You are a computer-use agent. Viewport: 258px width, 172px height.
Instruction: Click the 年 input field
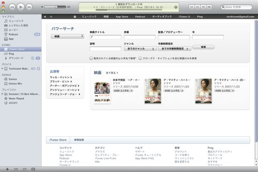pos(208,37)
